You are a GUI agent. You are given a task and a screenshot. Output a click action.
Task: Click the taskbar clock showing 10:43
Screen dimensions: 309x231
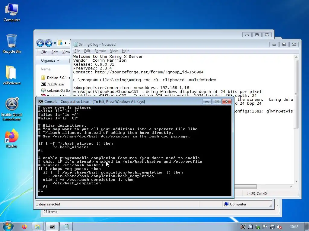coord(294,227)
